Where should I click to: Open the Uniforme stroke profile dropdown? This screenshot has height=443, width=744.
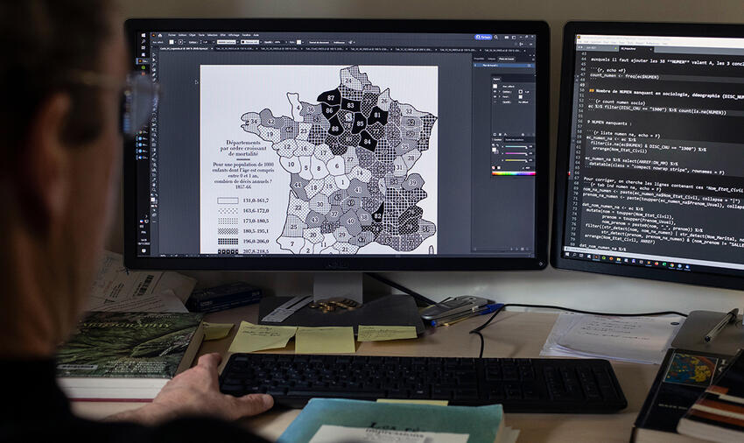pos(237,42)
